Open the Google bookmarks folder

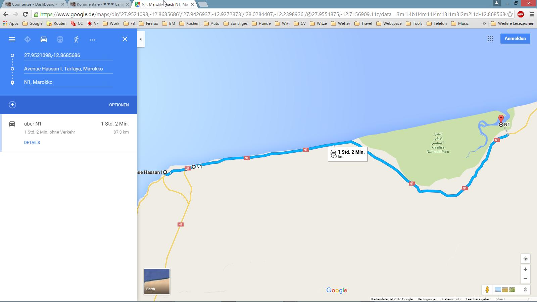[x=33, y=23]
